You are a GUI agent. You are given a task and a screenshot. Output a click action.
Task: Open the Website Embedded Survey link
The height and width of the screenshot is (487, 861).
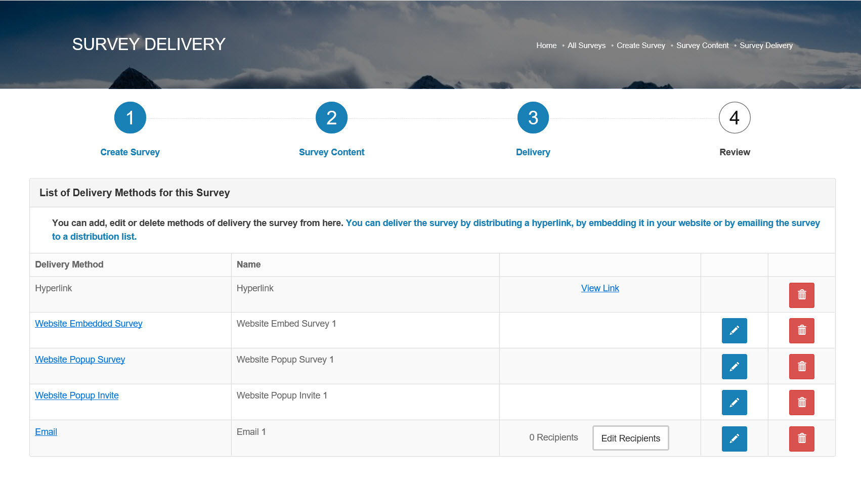(x=89, y=324)
